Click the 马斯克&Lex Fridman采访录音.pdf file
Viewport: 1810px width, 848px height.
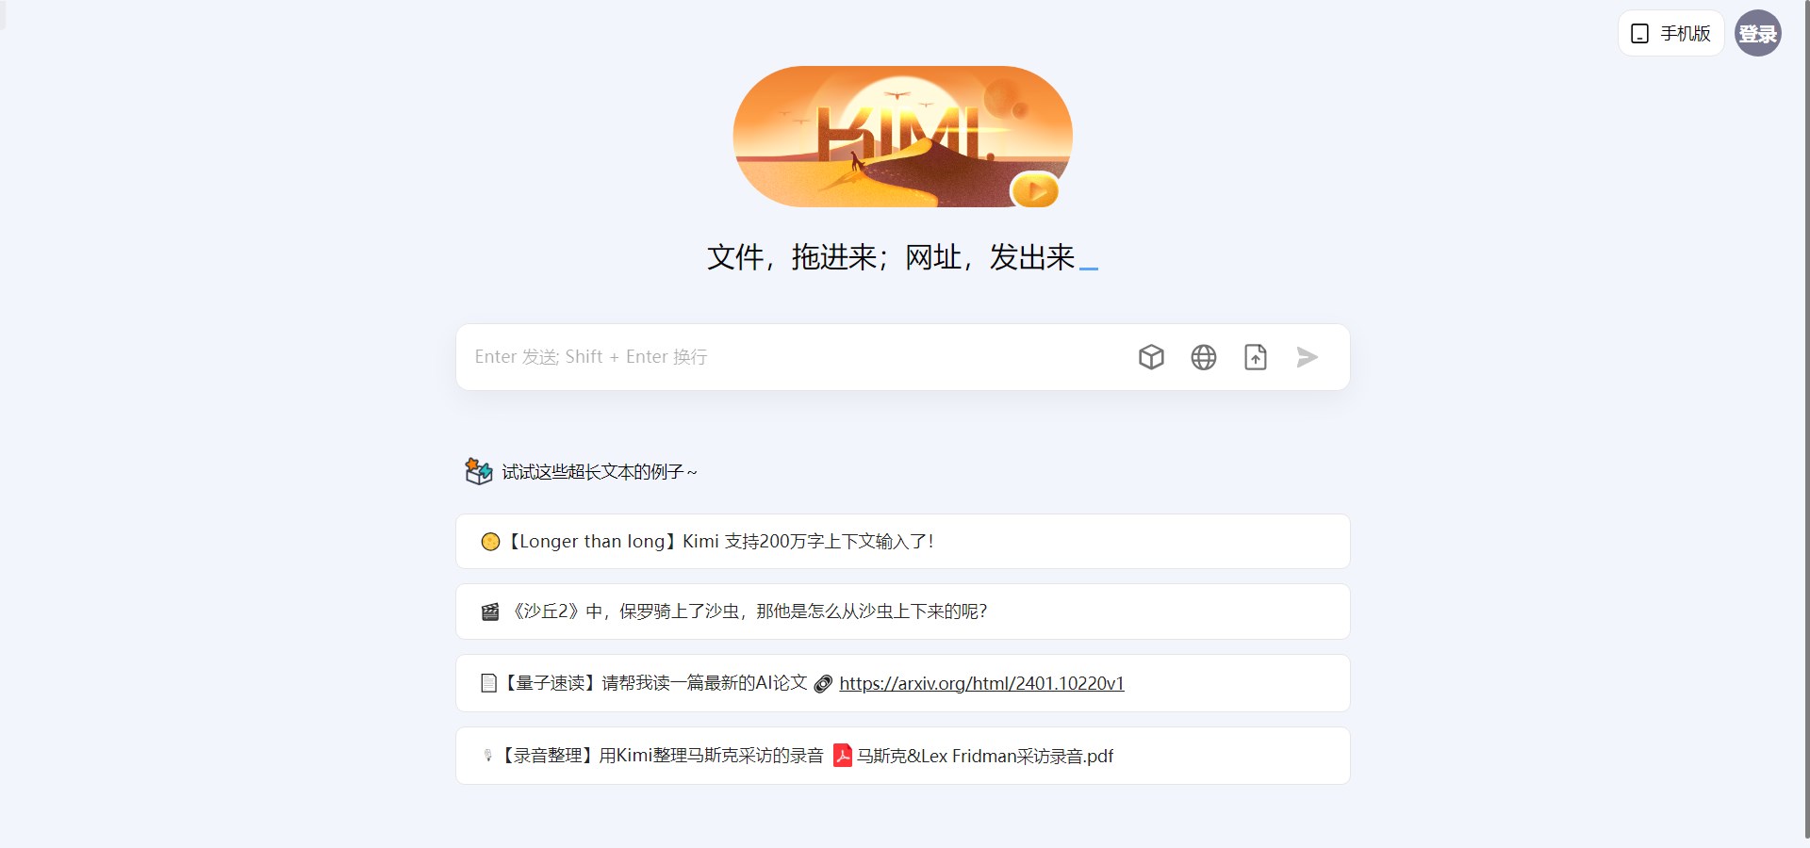(985, 756)
